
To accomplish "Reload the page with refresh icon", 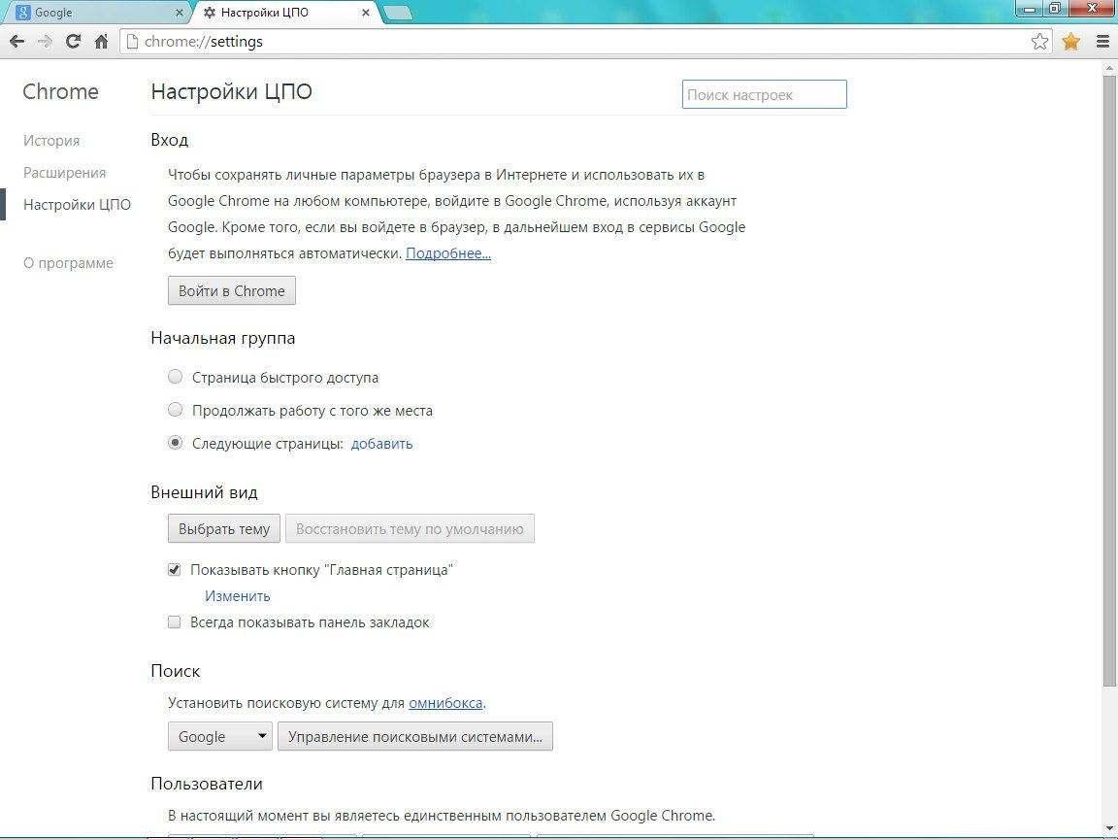I will point(73,42).
